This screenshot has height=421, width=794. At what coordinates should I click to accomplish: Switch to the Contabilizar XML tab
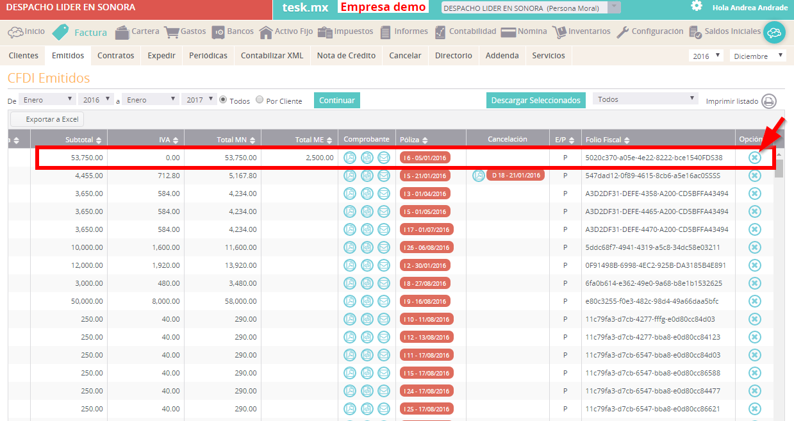(x=272, y=56)
